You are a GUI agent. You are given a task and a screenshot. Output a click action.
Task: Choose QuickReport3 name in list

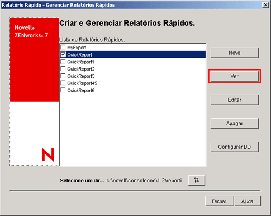[81, 76]
